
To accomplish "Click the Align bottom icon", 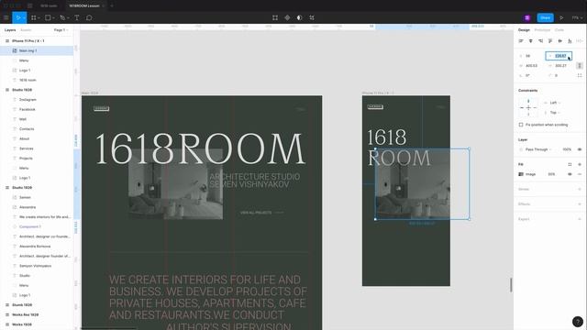I will pyautogui.click(x=570, y=40).
